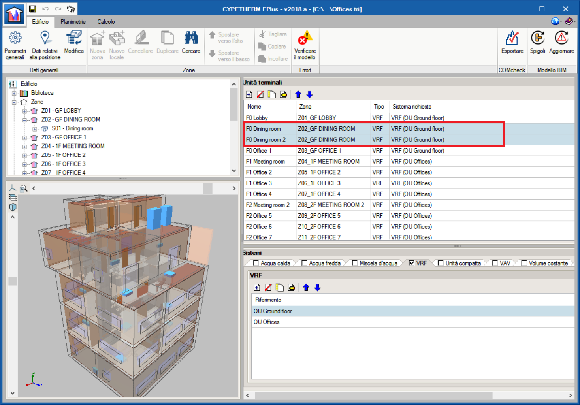
Task: Toggle Spigoli BIM model edges
Action: pos(538,42)
